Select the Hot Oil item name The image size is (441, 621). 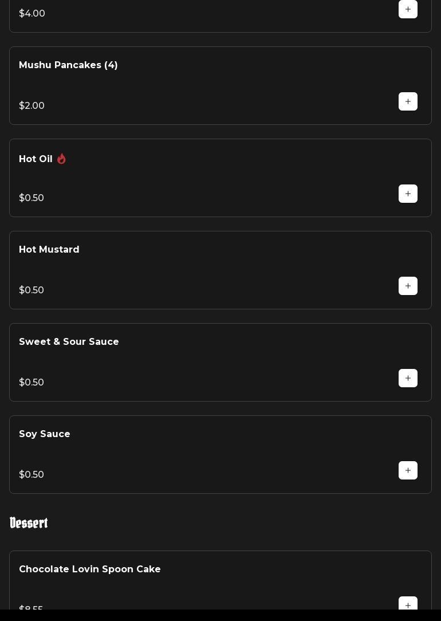click(36, 159)
